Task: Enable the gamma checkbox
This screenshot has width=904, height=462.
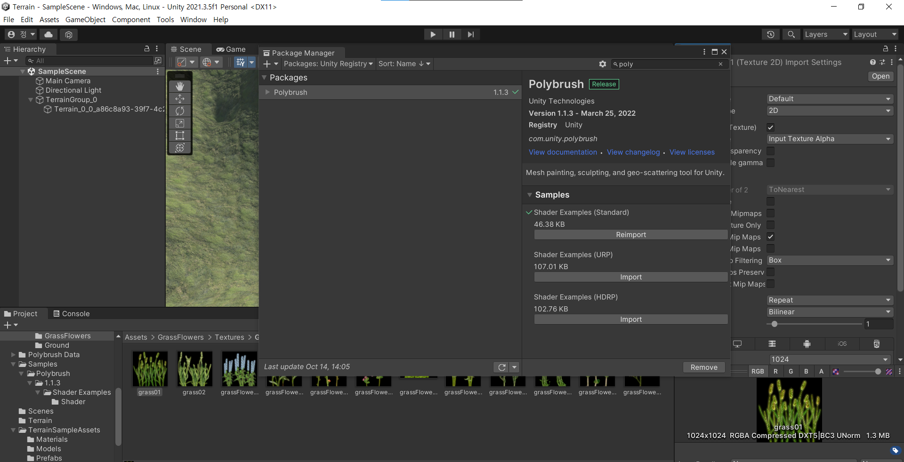Action: point(771,163)
